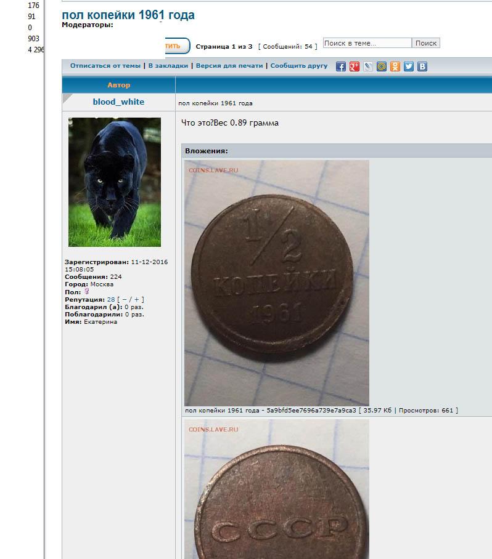Open the СССР coin reverse image
This screenshot has width=492, height=559.
[277, 489]
